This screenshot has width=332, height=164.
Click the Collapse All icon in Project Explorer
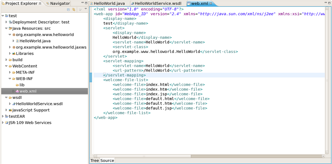[68, 9]
